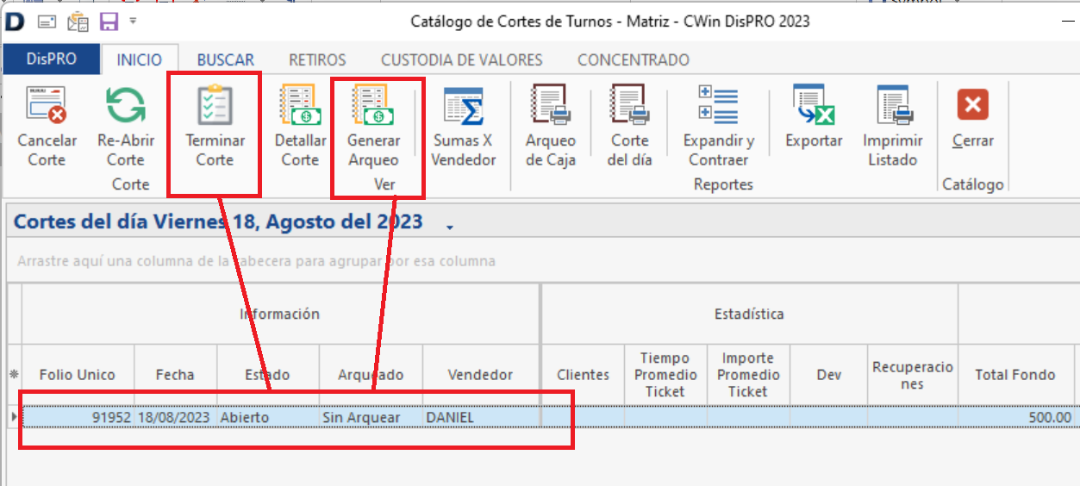
Task: Click the DisPRO D logo in title bar
Action: [14, 22]
